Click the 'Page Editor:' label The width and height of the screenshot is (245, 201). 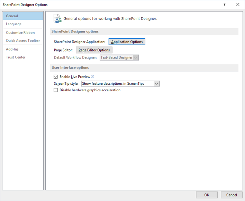coord(63,50)
